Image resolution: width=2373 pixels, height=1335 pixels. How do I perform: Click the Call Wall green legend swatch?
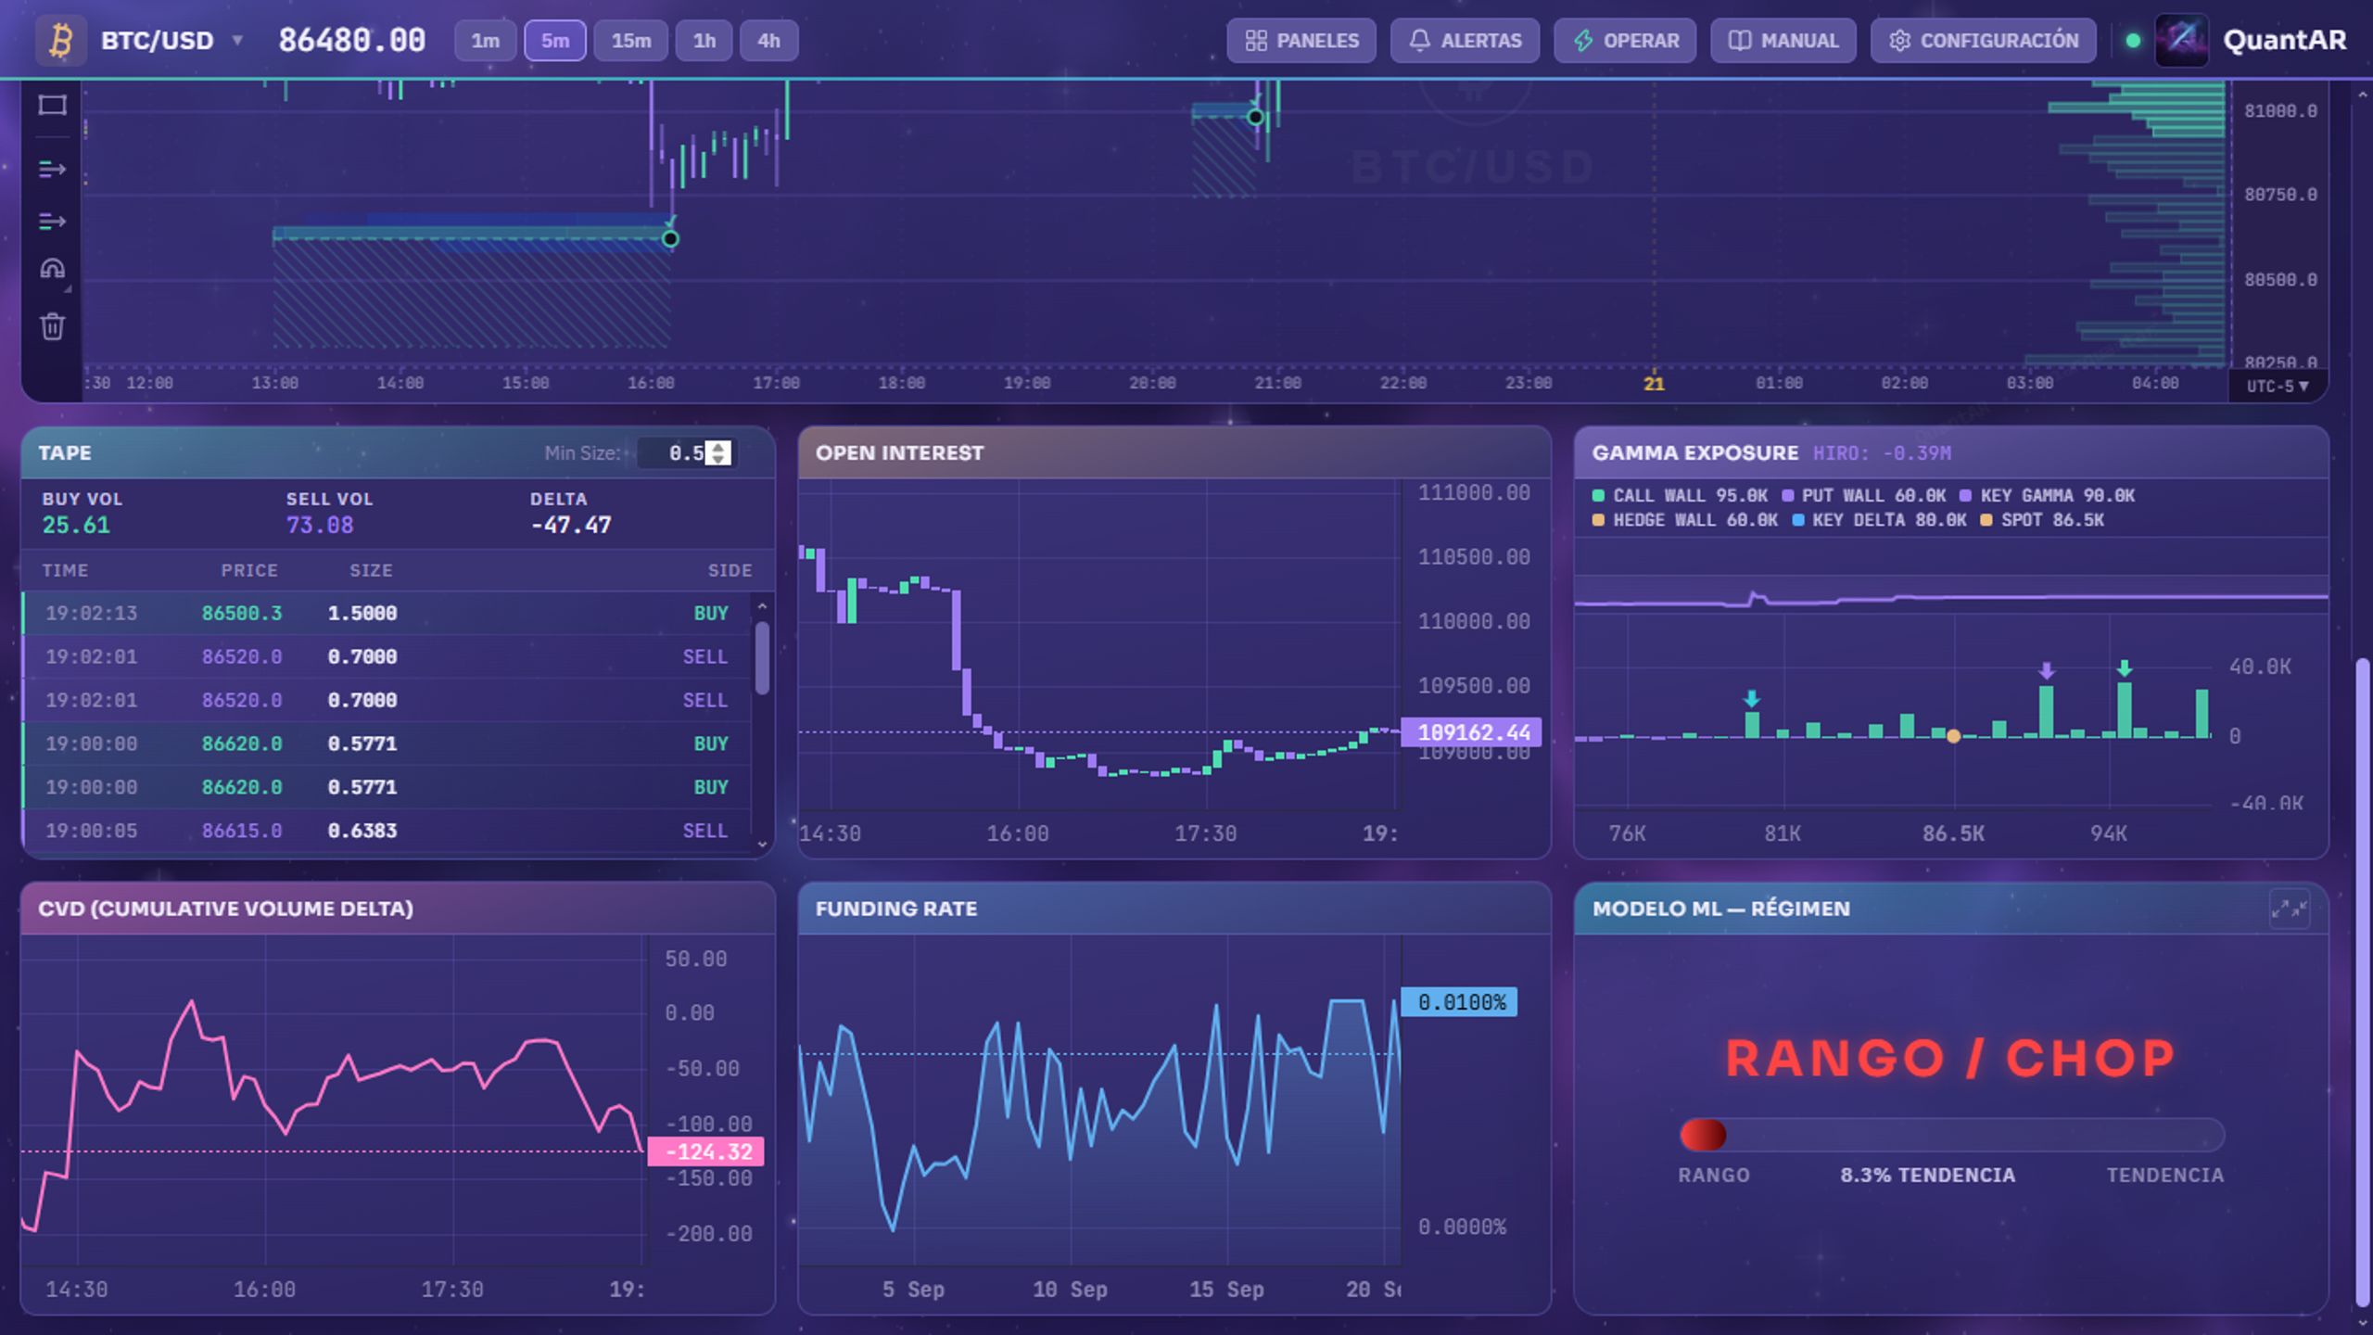[x=1598, y=495]
